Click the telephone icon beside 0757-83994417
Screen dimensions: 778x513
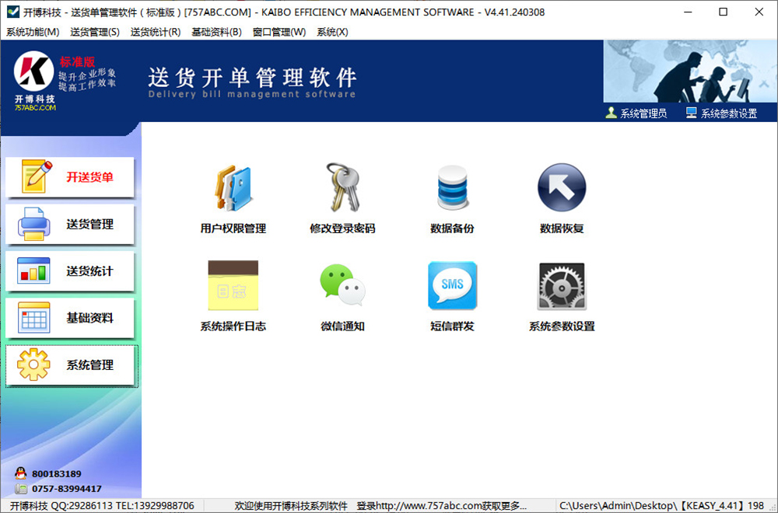click(21, 489)
